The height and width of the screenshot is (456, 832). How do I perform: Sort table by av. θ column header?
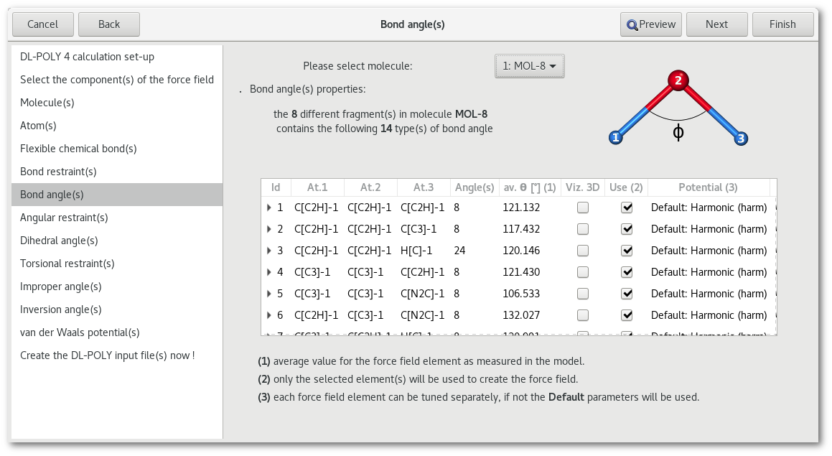click(x=528, y=187)
